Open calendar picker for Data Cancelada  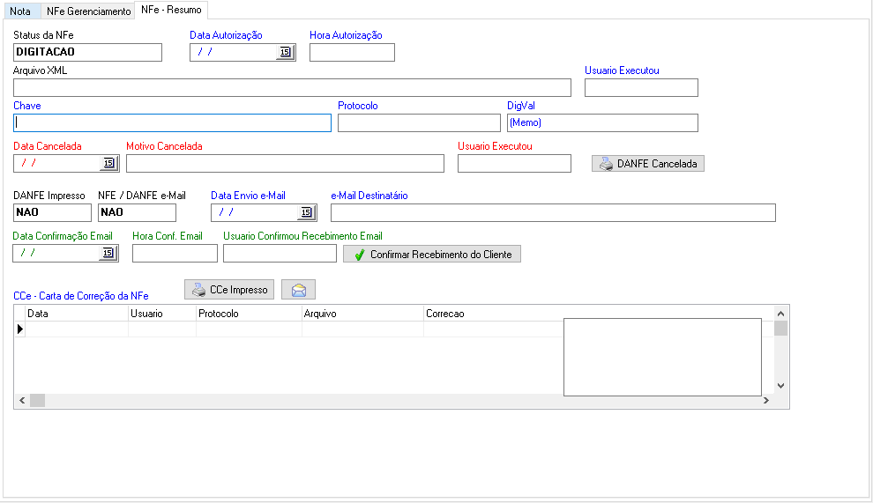tap(108, 164)
